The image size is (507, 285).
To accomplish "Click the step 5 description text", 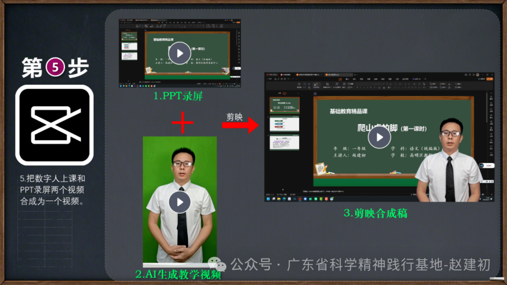I will pyautogui.click(x=52, y=190).
